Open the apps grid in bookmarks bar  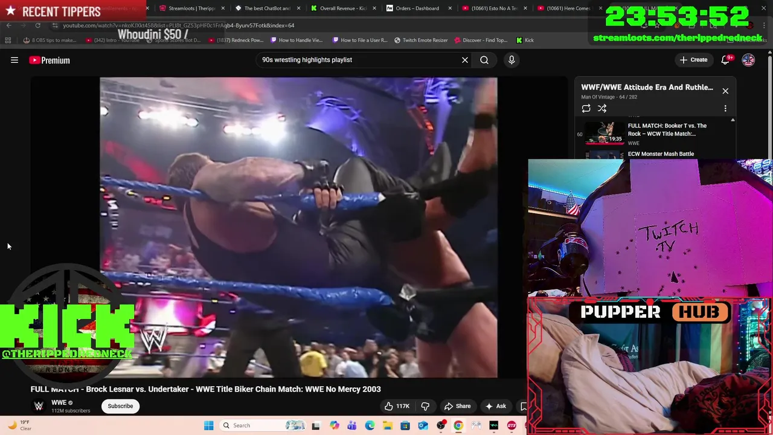[8, 40]
